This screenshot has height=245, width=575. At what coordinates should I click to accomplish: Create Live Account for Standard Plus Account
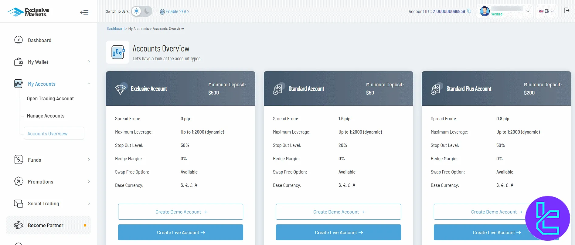(496, 232)
